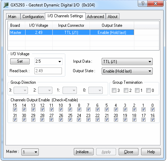Uncheck channel 7 output enable
The image size is (167, 162).
(x=88, y=109)
